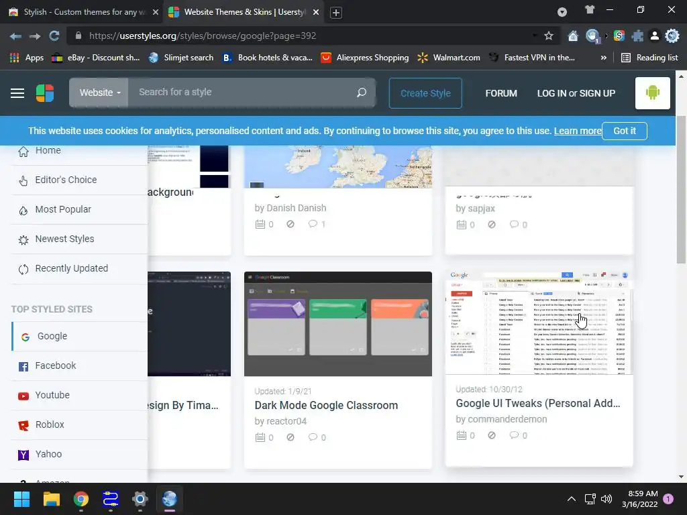Open Windows Start menu
The image size is (687, 515).
pyautogui.click(x=21, y=499)
